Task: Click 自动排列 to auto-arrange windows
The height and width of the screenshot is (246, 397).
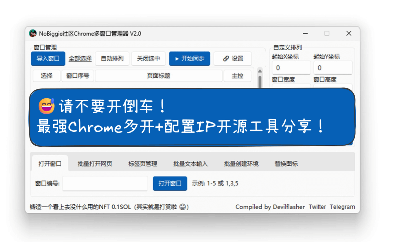Action: tap(112, 59)
